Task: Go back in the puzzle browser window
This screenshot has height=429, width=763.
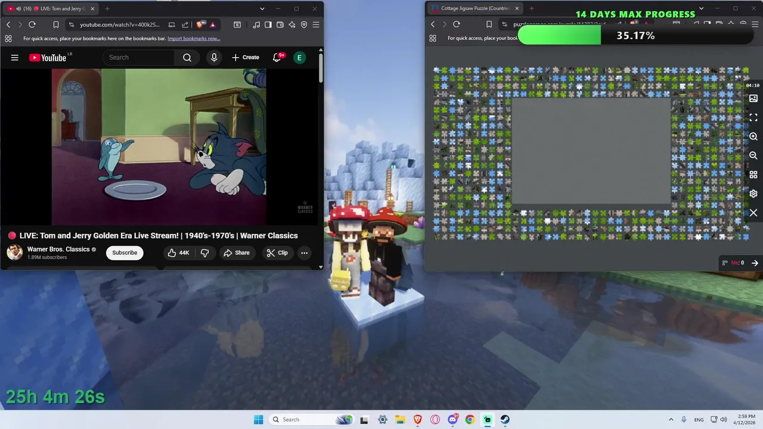Action: click(x=433, y=24)
